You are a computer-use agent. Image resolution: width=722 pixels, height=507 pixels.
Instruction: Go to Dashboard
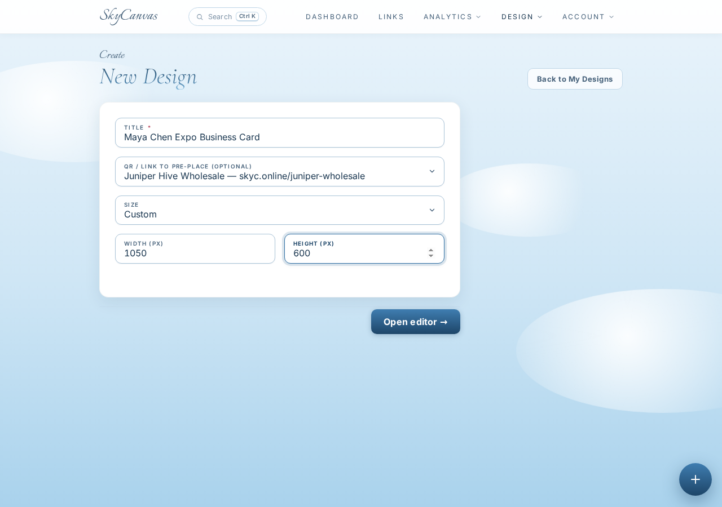point(332,17)
